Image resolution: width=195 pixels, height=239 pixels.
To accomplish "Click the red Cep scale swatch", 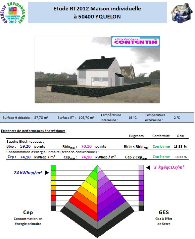I will tap(53, 198).
